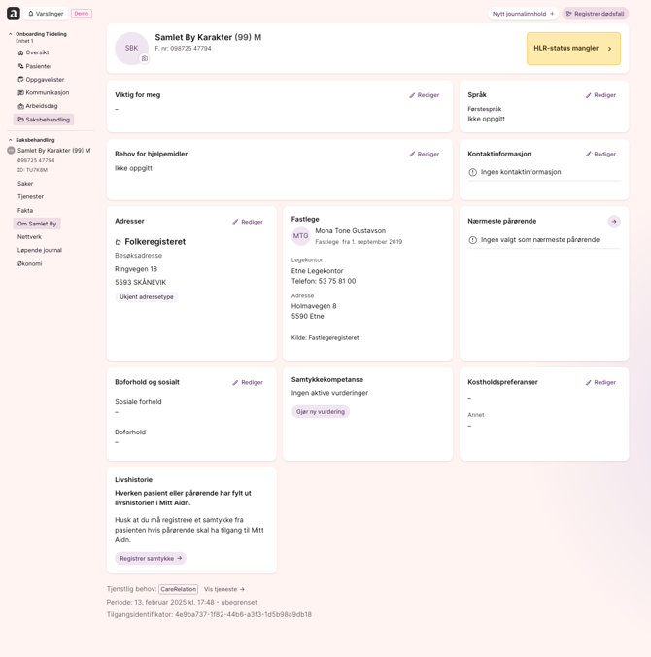Open the Økonomi menu item
Screen dimensions: 651x657
pyautogui.click(x=30, y=263)
